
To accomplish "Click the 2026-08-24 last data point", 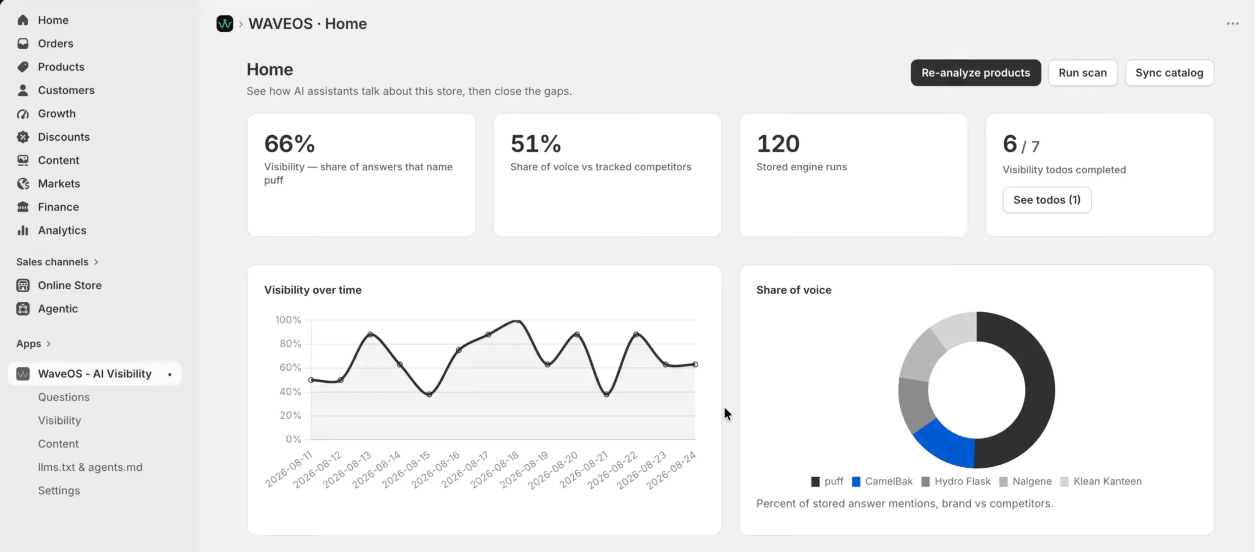I will click(x=695, y=365).
